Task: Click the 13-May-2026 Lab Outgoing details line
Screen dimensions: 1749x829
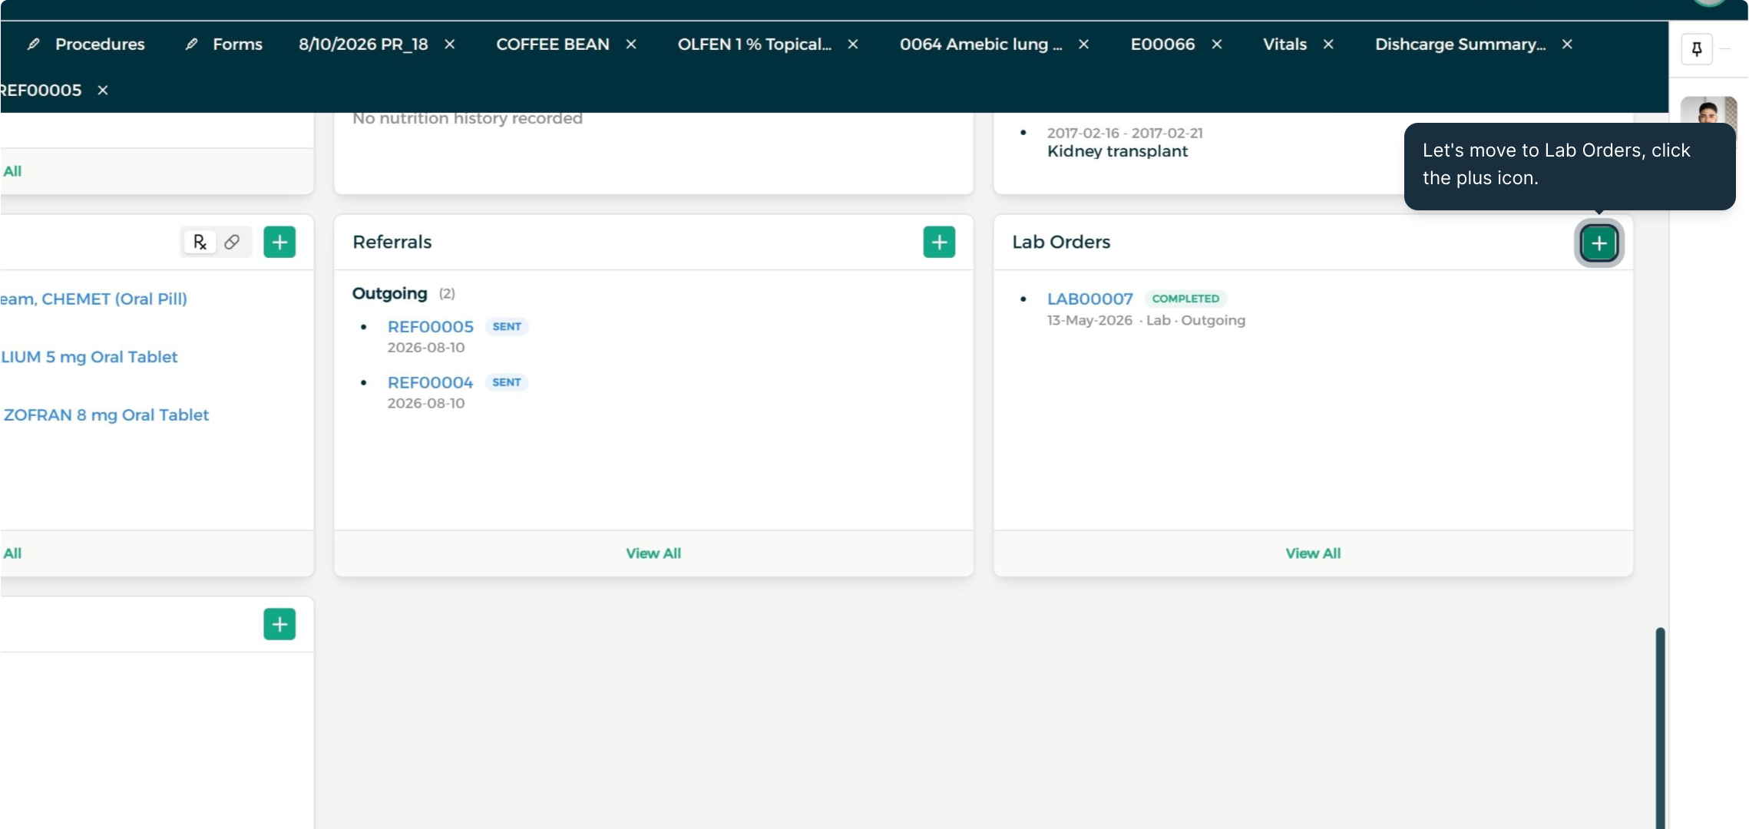Action: [1146, 321]
